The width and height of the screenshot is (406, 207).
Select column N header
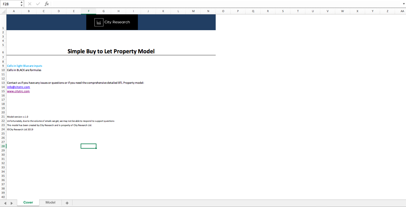[x=208, y=11]
